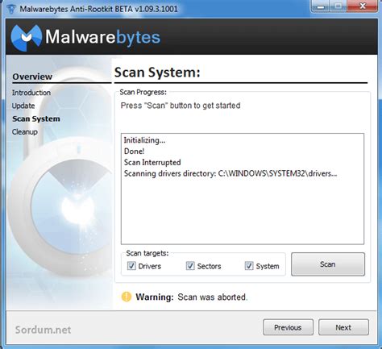Click the 'Press "Scan" button to get started' text

[181, 106]
